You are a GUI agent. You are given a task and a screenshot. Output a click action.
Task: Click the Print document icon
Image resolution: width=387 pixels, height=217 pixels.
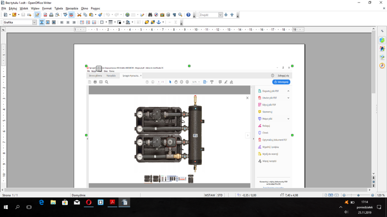pos(51,15)
